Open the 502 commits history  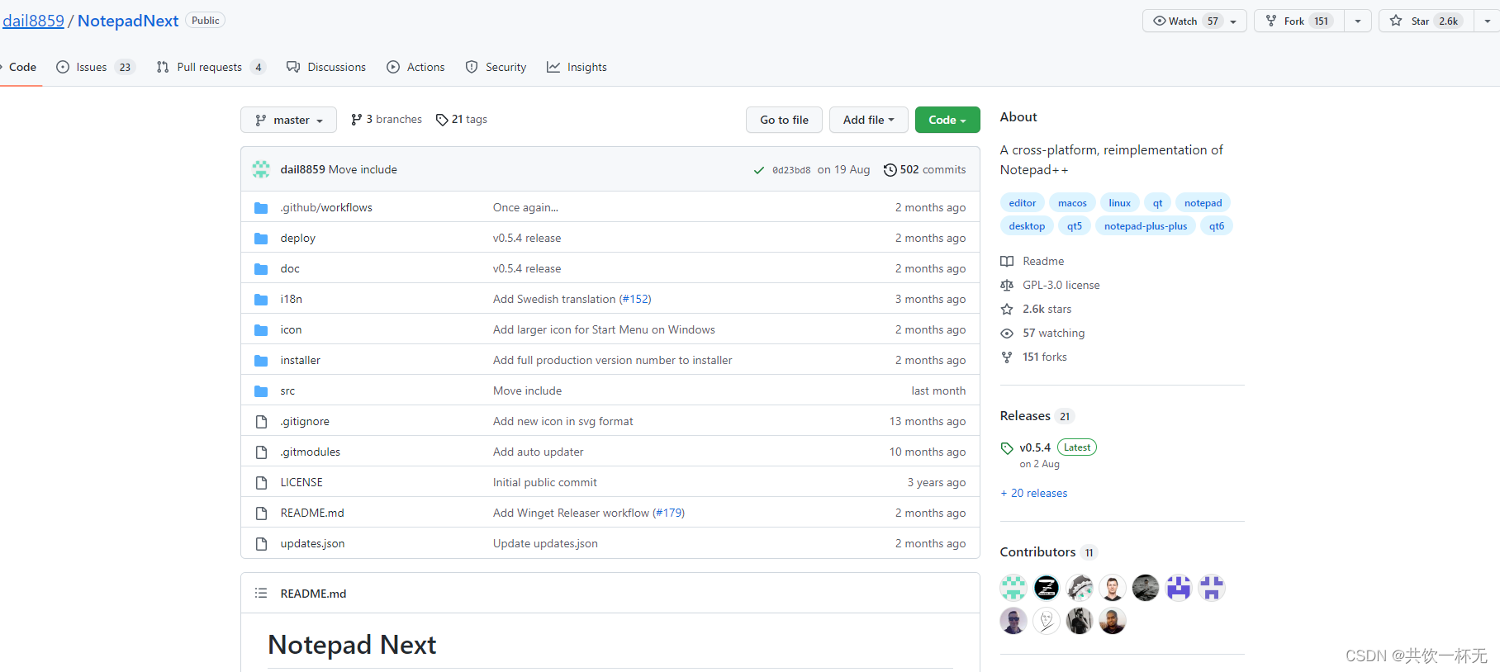click(x=924, y=169)
